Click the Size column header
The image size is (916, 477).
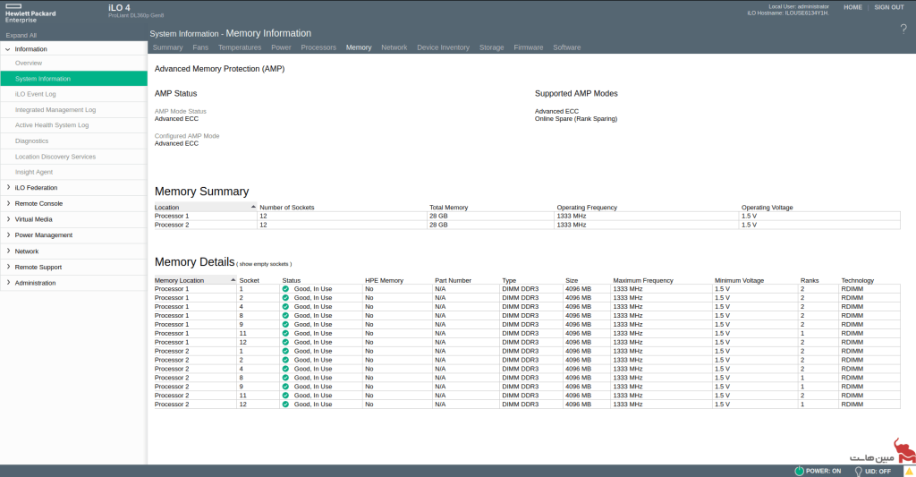tap(572, 280)
